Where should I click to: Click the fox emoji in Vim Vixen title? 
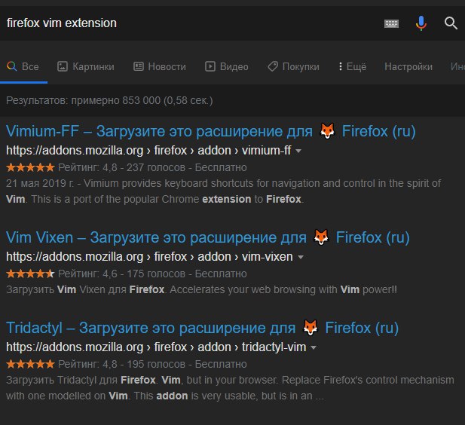click(x=321, y=237)
